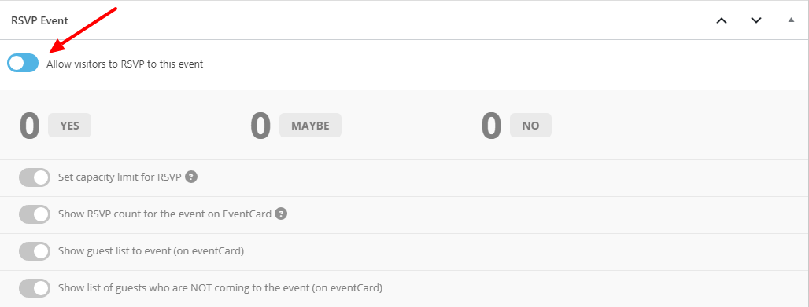The height and width of the screenshot is (307, 809).
Task: Enable Show RSVP count on EventCard toggle
Action: click(x=35, y=214)
